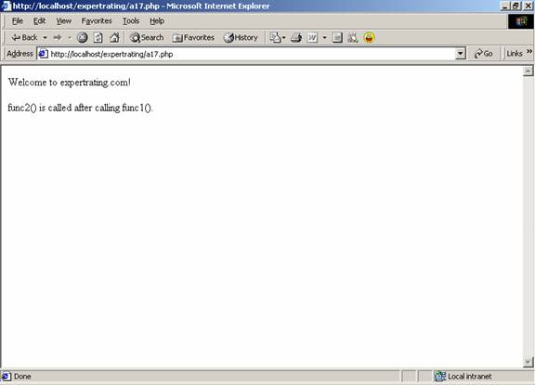The height and width of the screenshot is (385, 535).
Task: Expand the address bar dropdown list
Action: 461,54
